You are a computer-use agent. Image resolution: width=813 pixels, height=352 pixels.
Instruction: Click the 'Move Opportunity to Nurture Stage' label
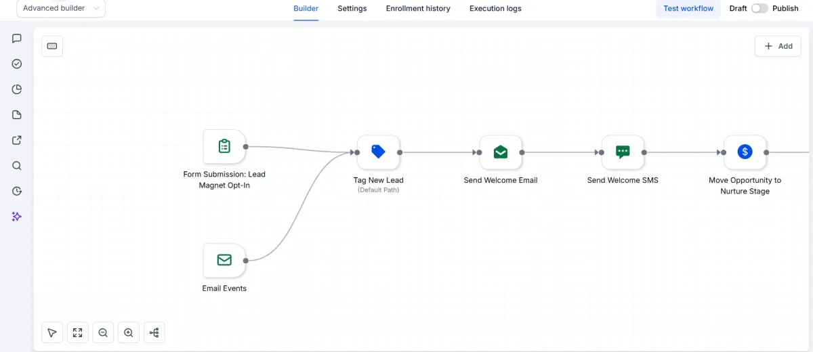tap(745, 185)
